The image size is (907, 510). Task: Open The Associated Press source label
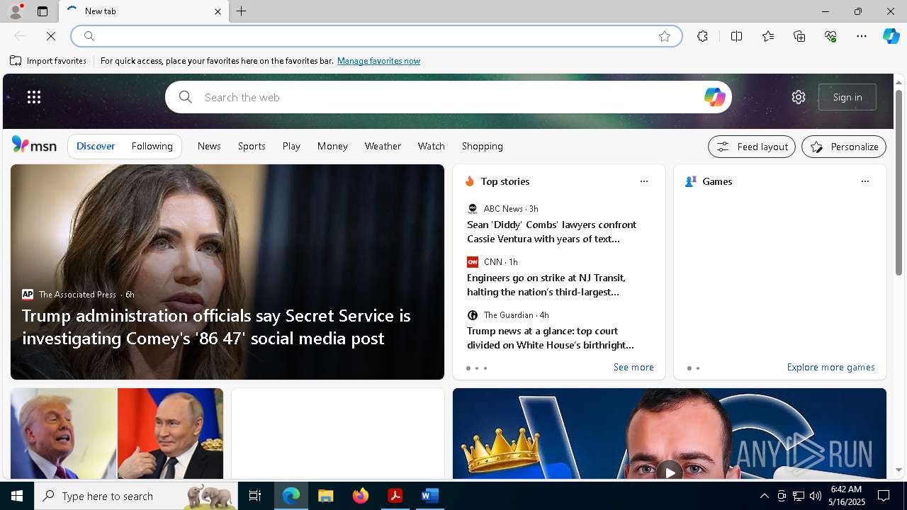tap(77, 294)
